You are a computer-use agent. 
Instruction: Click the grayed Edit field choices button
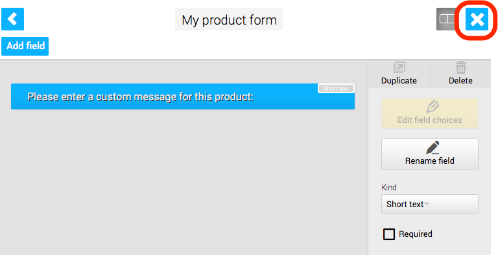(430, 113)
